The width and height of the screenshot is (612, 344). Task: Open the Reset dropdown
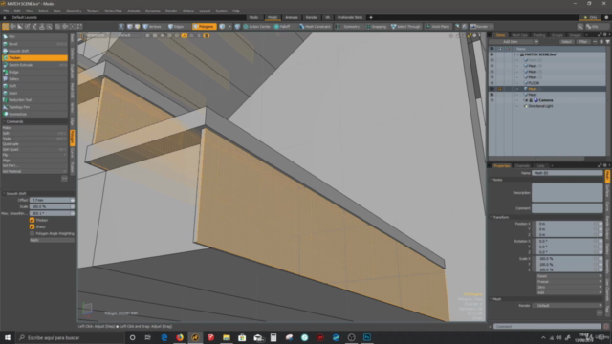click(570, 276)
